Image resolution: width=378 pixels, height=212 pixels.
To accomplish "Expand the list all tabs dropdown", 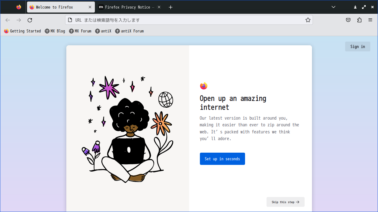I will tap(333, 7).
